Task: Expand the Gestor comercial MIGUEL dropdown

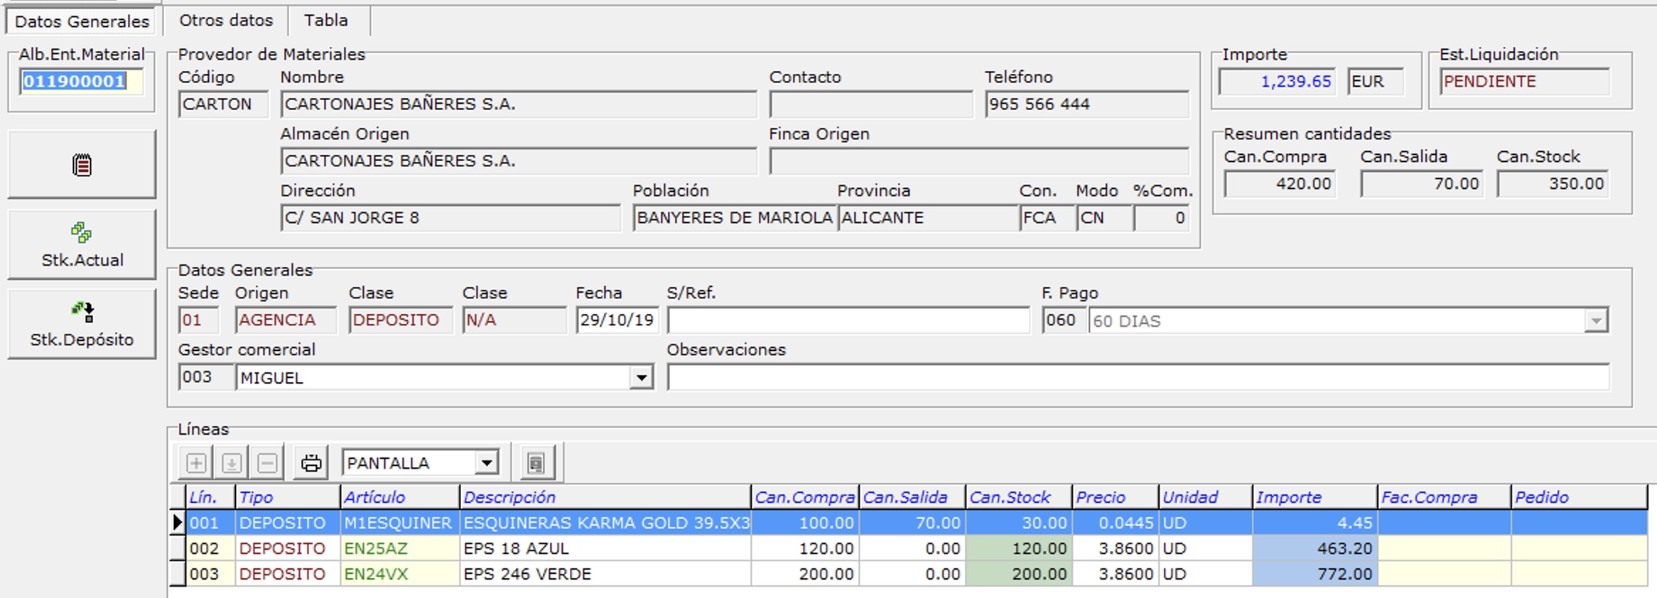Action: coord(641,378)
